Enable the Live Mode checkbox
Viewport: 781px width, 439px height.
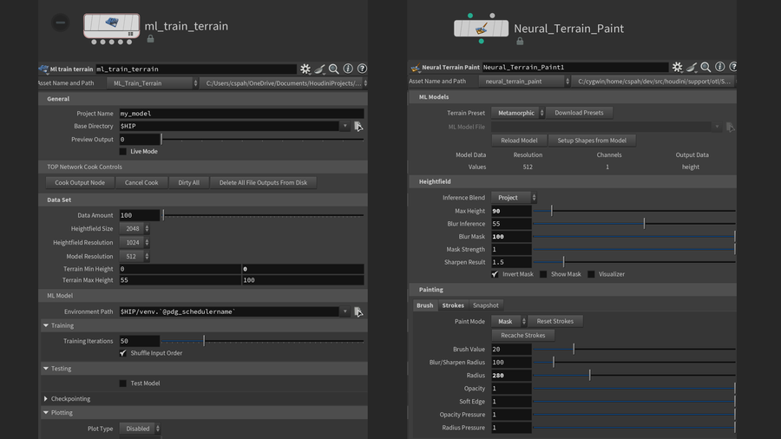coord(123,152)
